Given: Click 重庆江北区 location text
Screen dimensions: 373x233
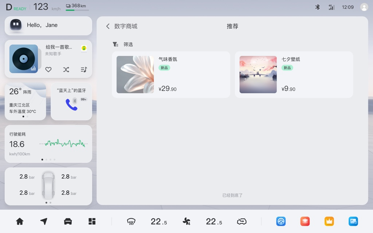Looking at the screenshot, I should [20, 105].
